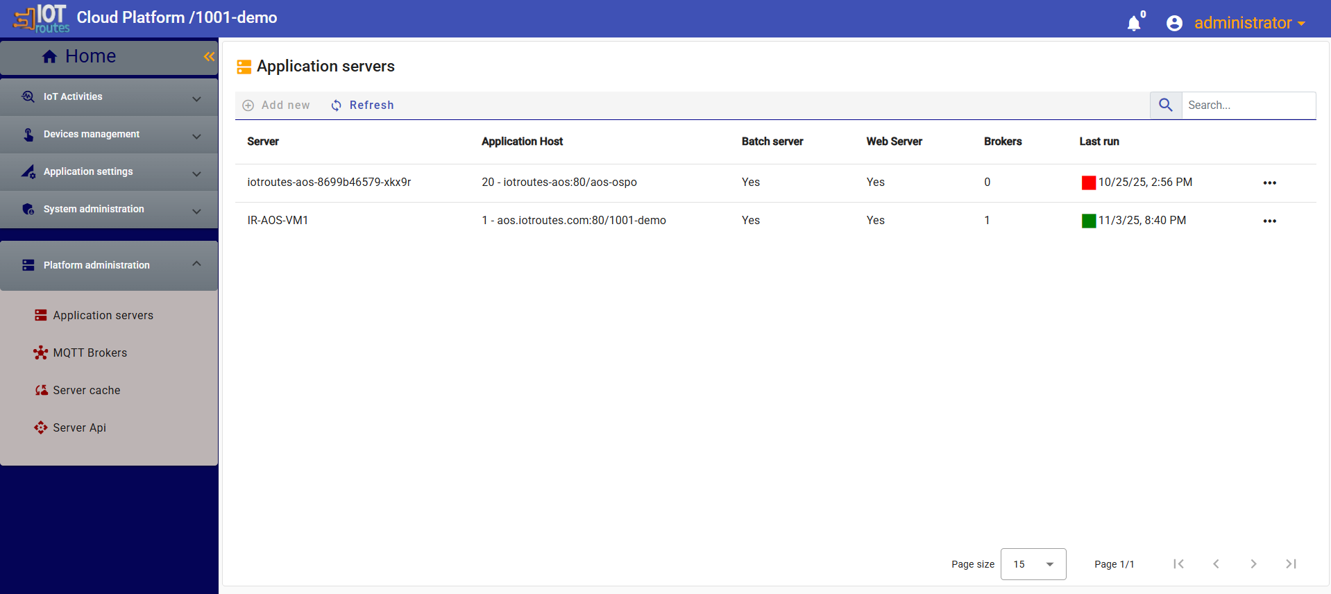
Task: Go to the last page icon
Action: (x=1291, y=563)
